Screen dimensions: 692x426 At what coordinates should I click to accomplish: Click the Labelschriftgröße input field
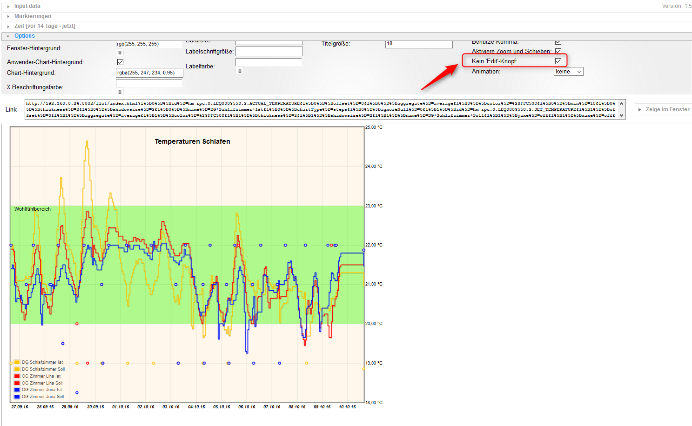tap(269, 51)
